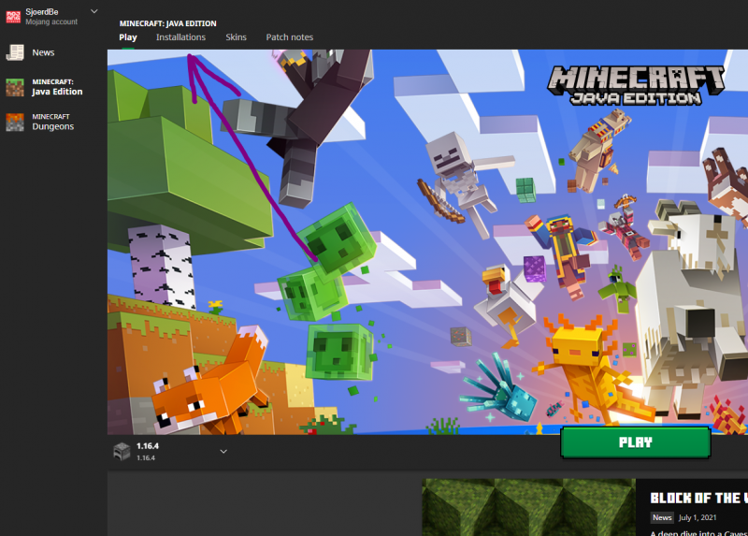Click the SjoerdBe account avatar icon
Viewport: 748px width, 536px height.
13,15
